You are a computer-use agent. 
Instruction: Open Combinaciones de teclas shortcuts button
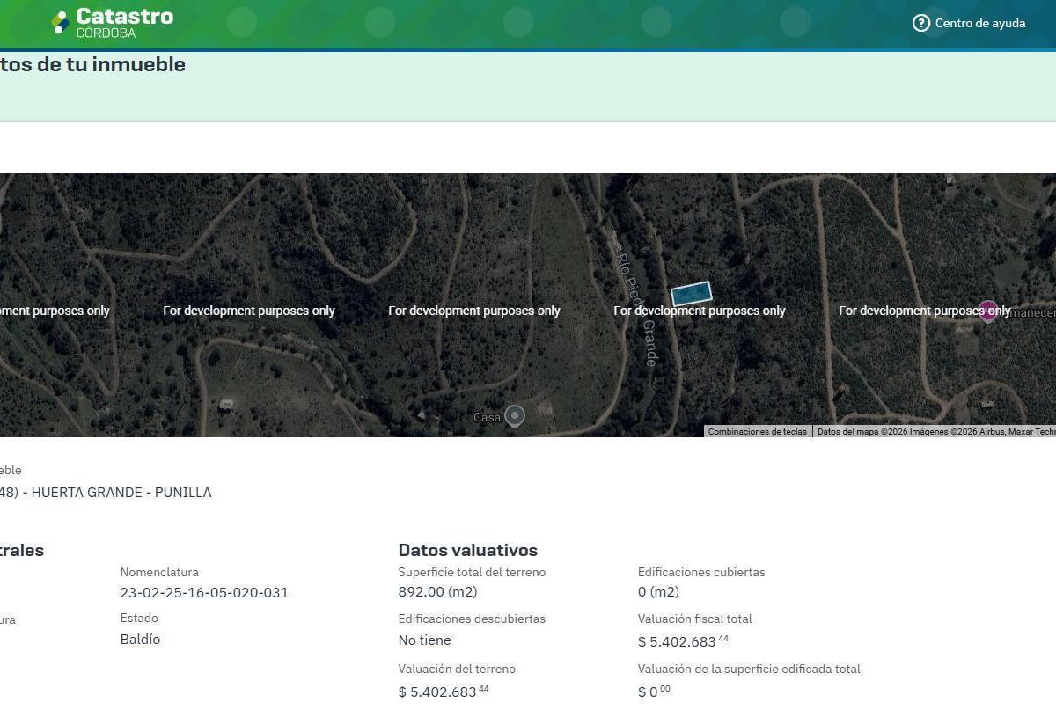[758, 432]
